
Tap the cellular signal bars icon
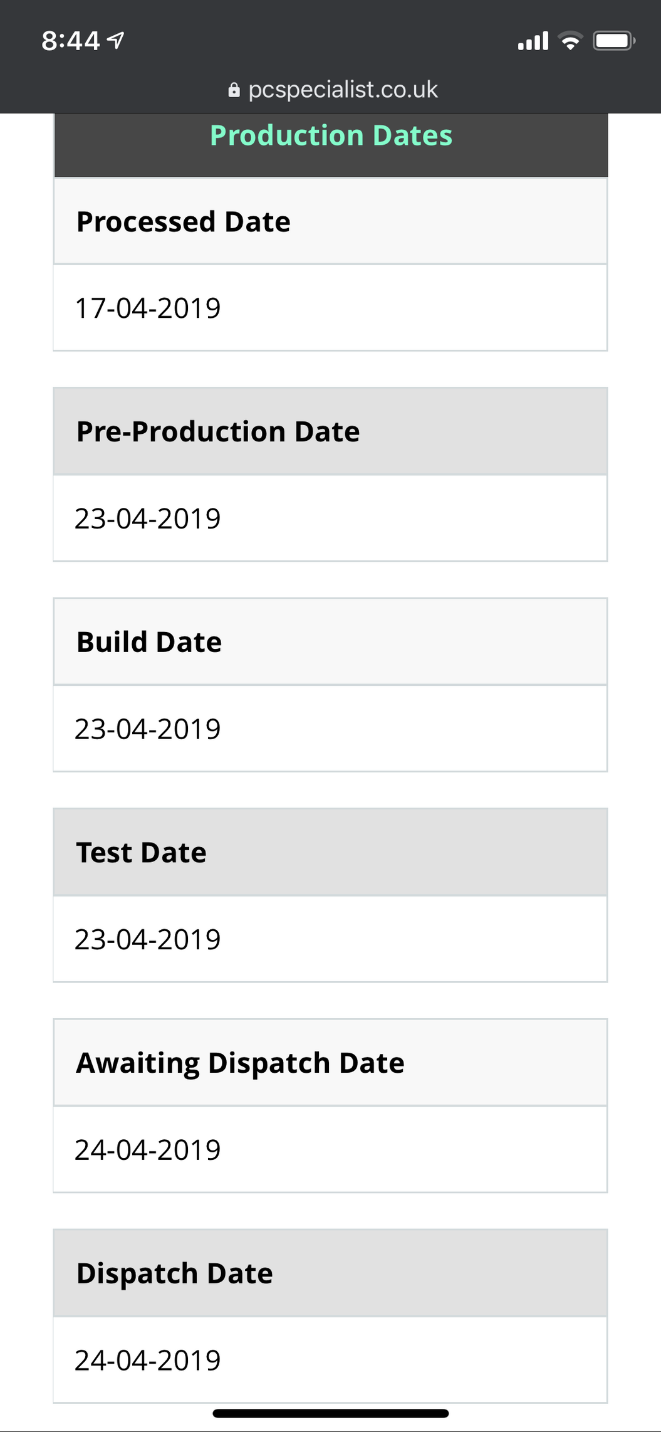(533, 41)
